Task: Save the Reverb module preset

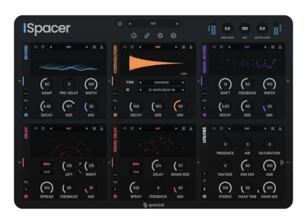Action: (x=43, y=47)
